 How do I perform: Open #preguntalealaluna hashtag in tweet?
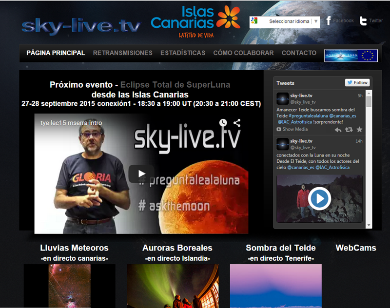[309, 116]
